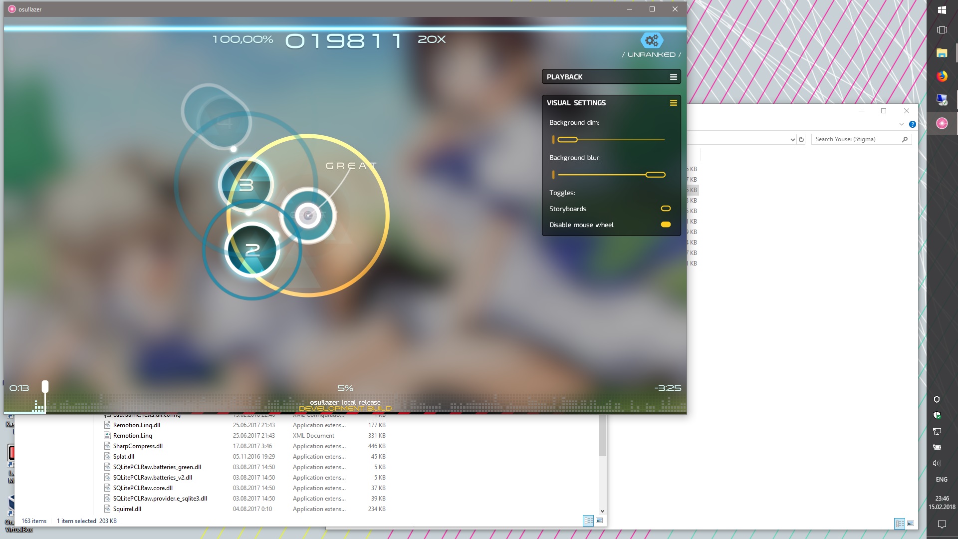958x539 pixels.
Task: Open the address bar history dropdown
Action: 793,139
